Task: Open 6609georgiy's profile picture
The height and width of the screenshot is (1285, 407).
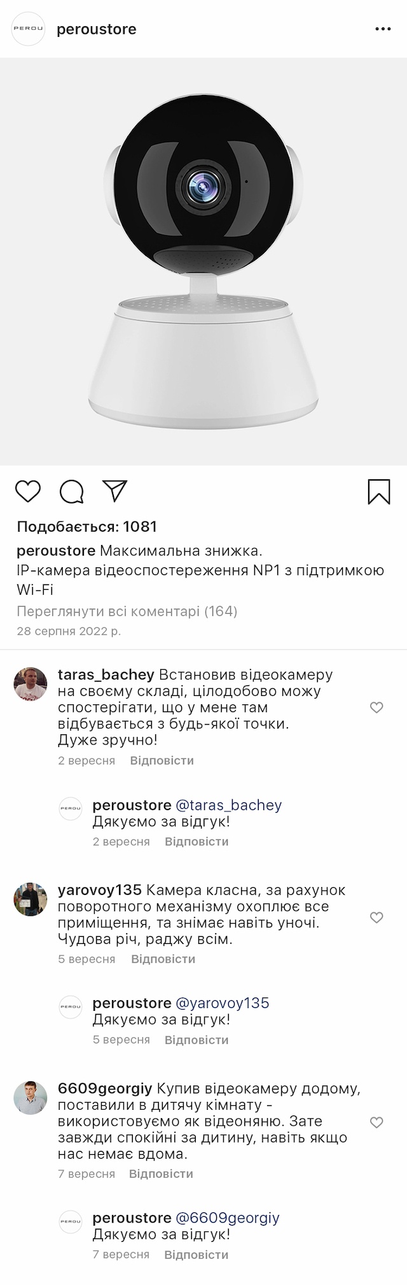Action: pyautogui.click(x=31, y=1098)
